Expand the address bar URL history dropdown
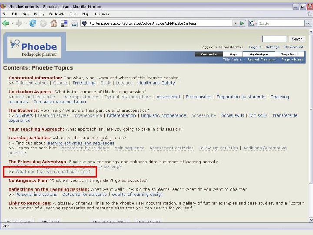The width and height of the screenshot is (313, 235). click(235, 23)
